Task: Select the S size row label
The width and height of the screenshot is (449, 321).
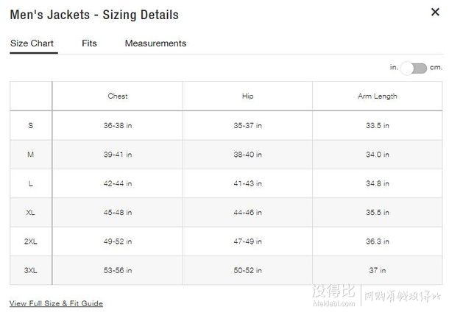Action: (x=31, y=125)
